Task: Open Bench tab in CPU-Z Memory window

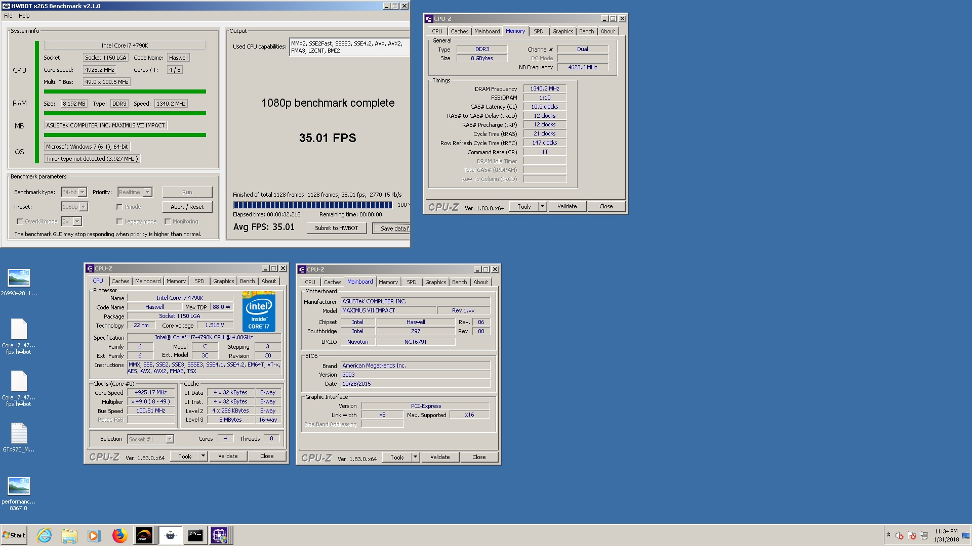Action: pyautogui.click(x=586, y=31)
